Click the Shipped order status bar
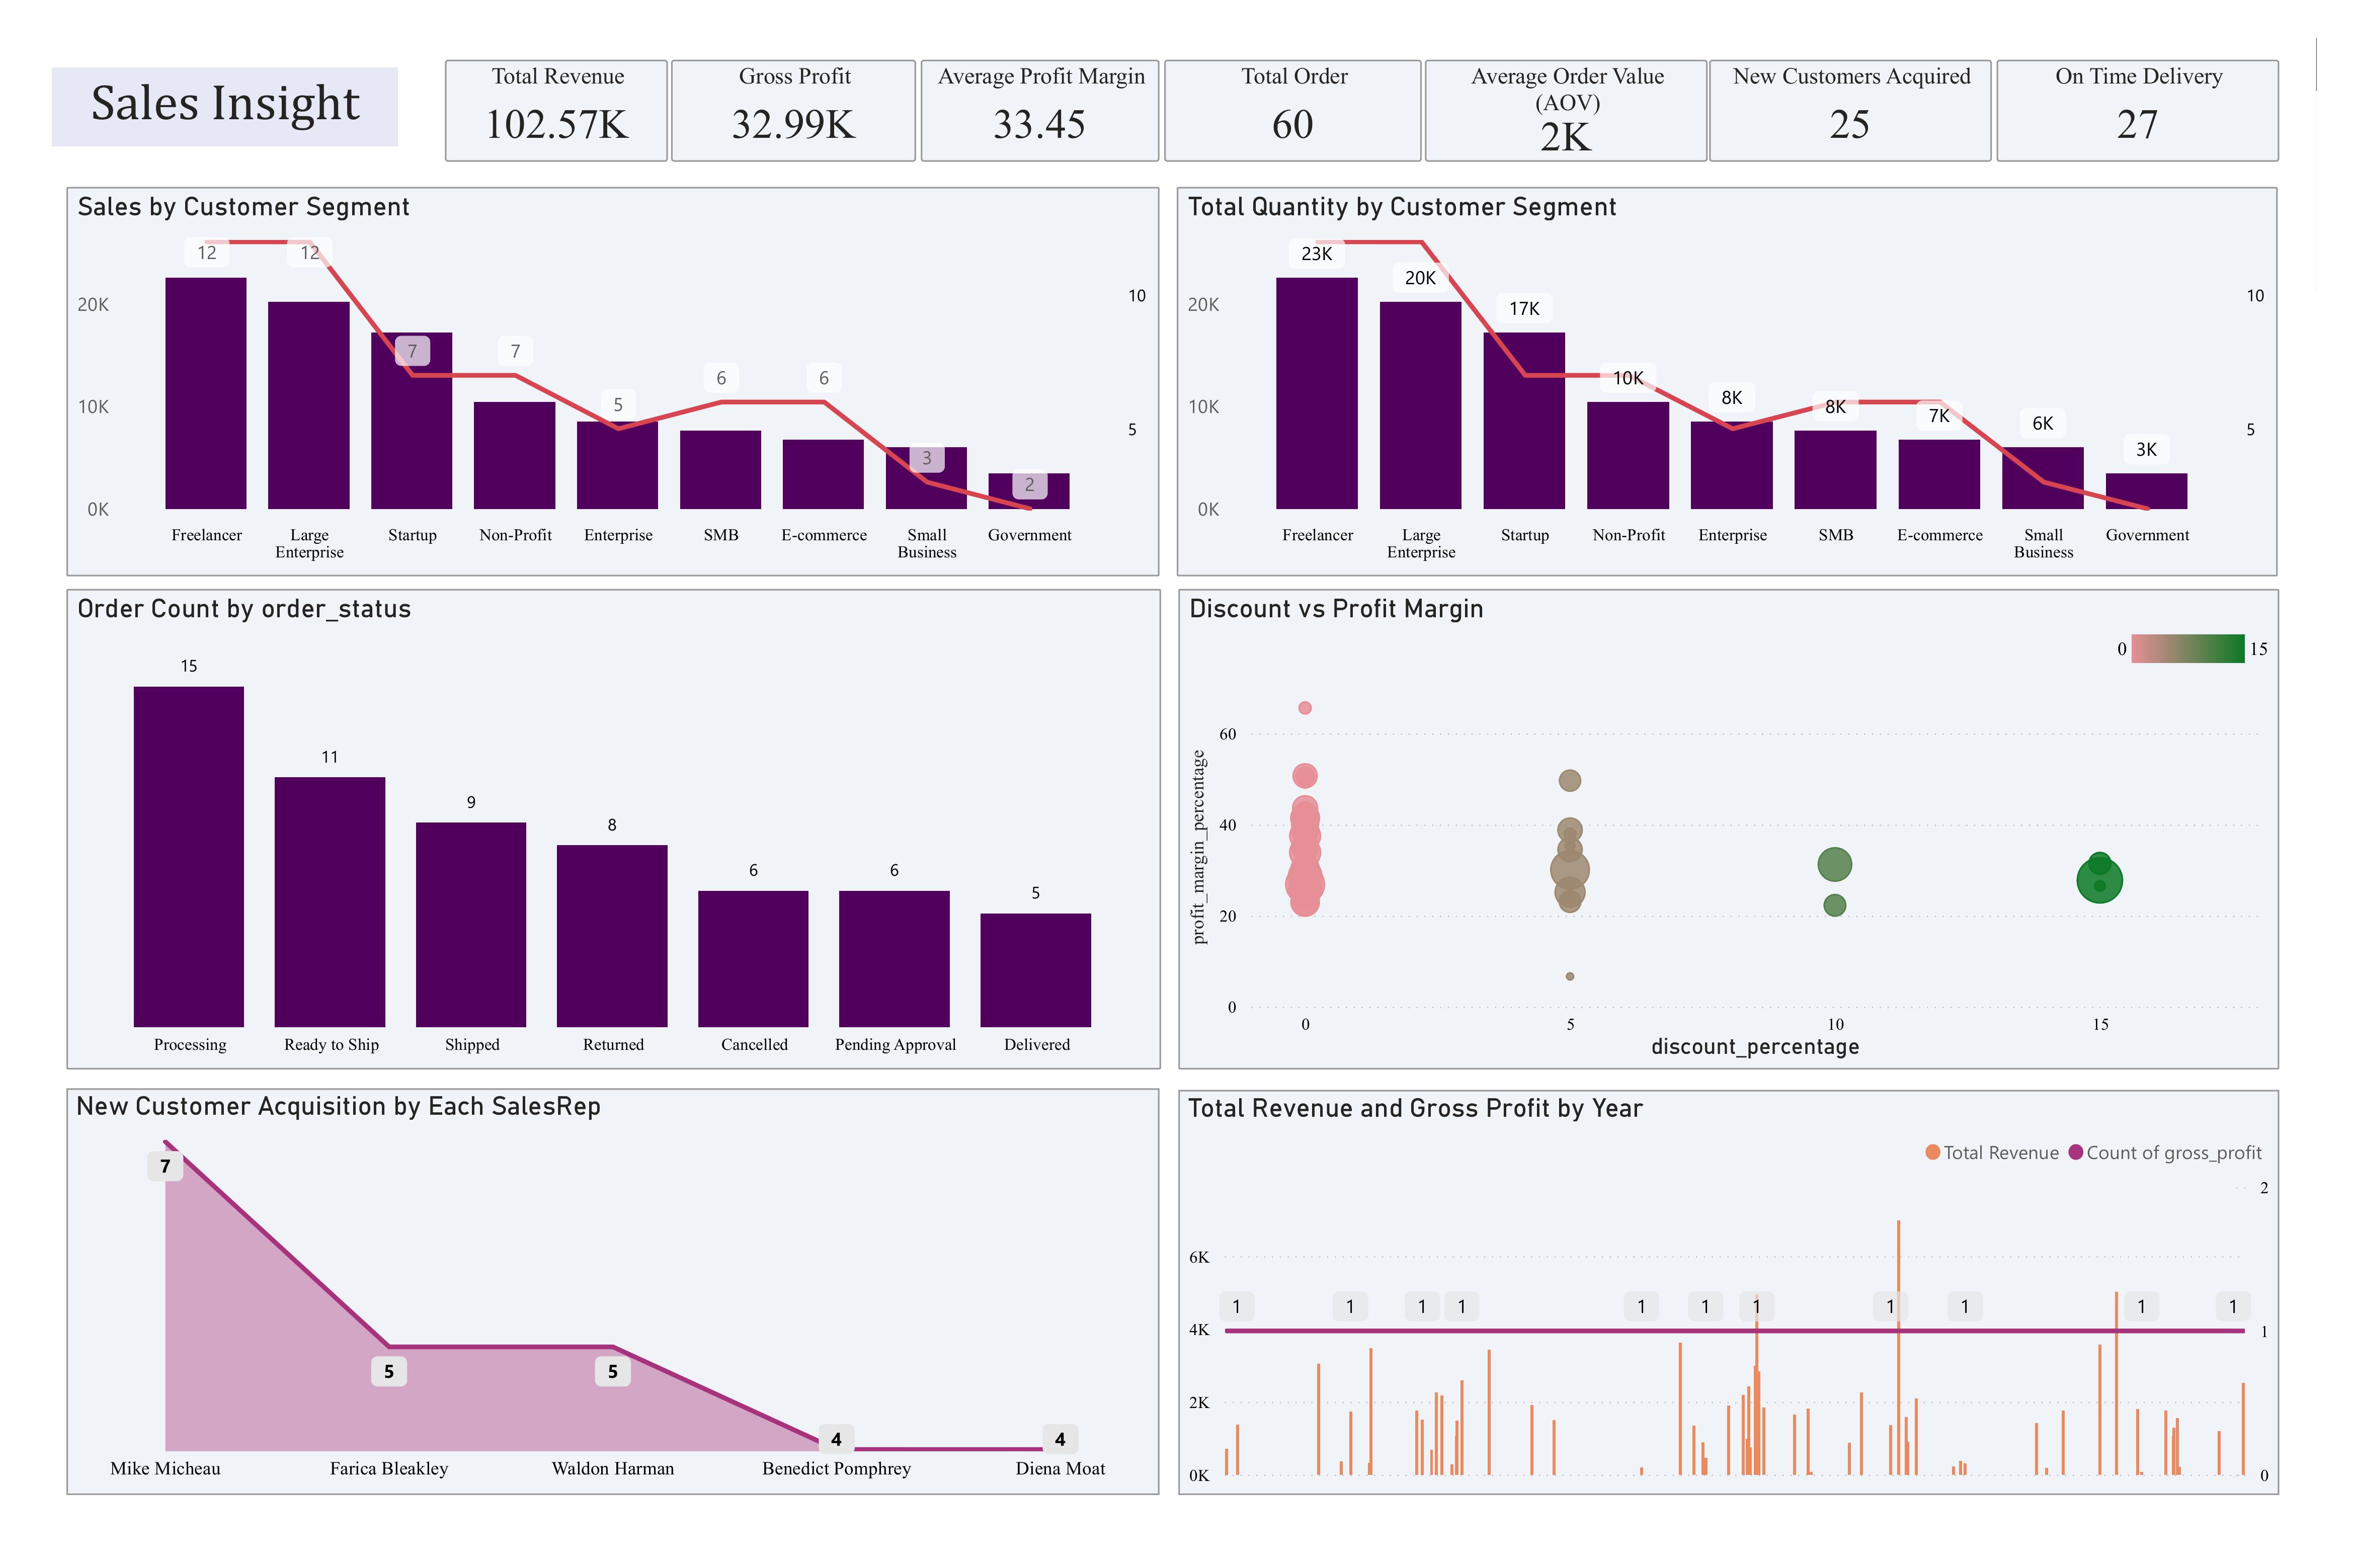Viewport: 2354px width, 1568px height. (x=471, y=924)
